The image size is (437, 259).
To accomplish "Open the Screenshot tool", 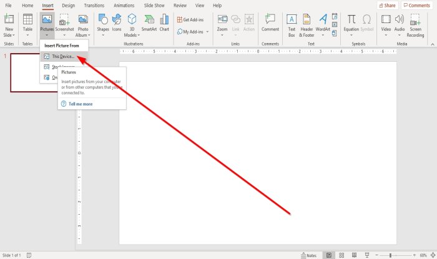I will [x=64, y=25].
